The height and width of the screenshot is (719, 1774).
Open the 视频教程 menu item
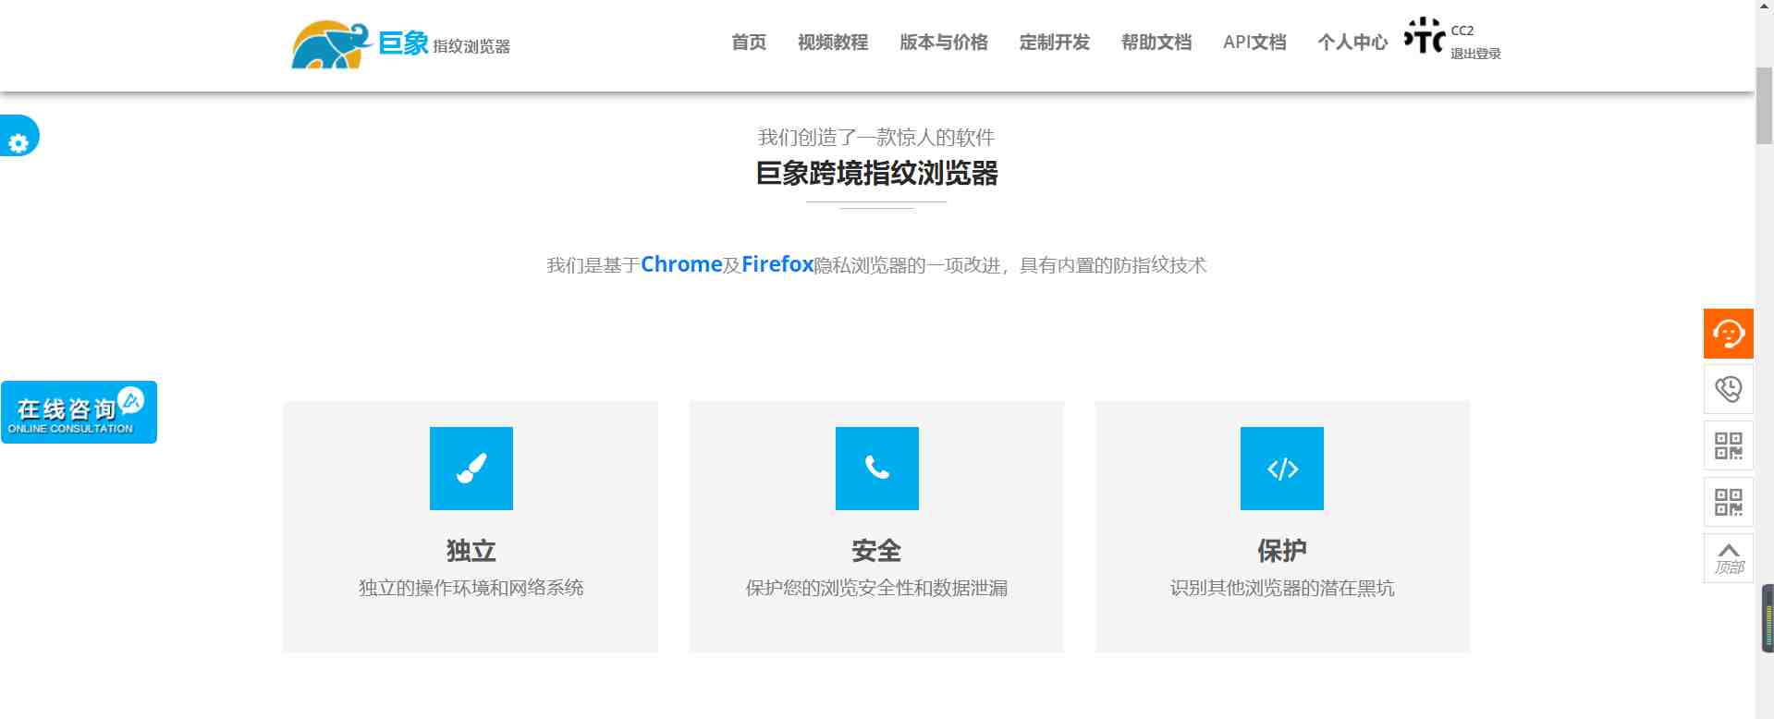(x=833, y=43)
